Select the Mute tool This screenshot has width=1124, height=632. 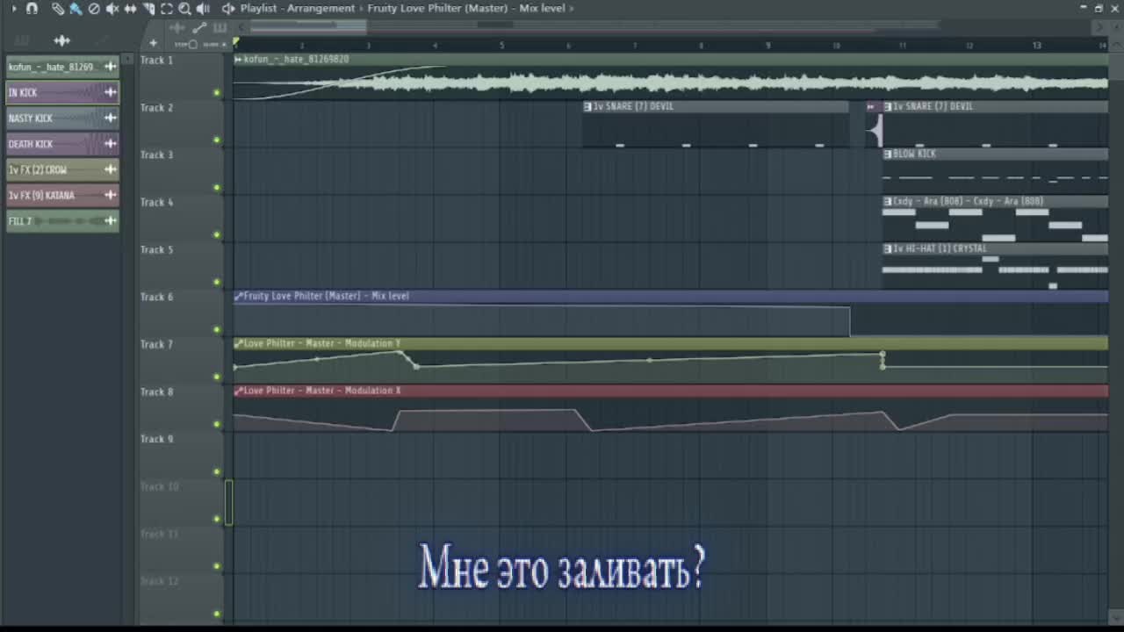[x=112, y=8]
